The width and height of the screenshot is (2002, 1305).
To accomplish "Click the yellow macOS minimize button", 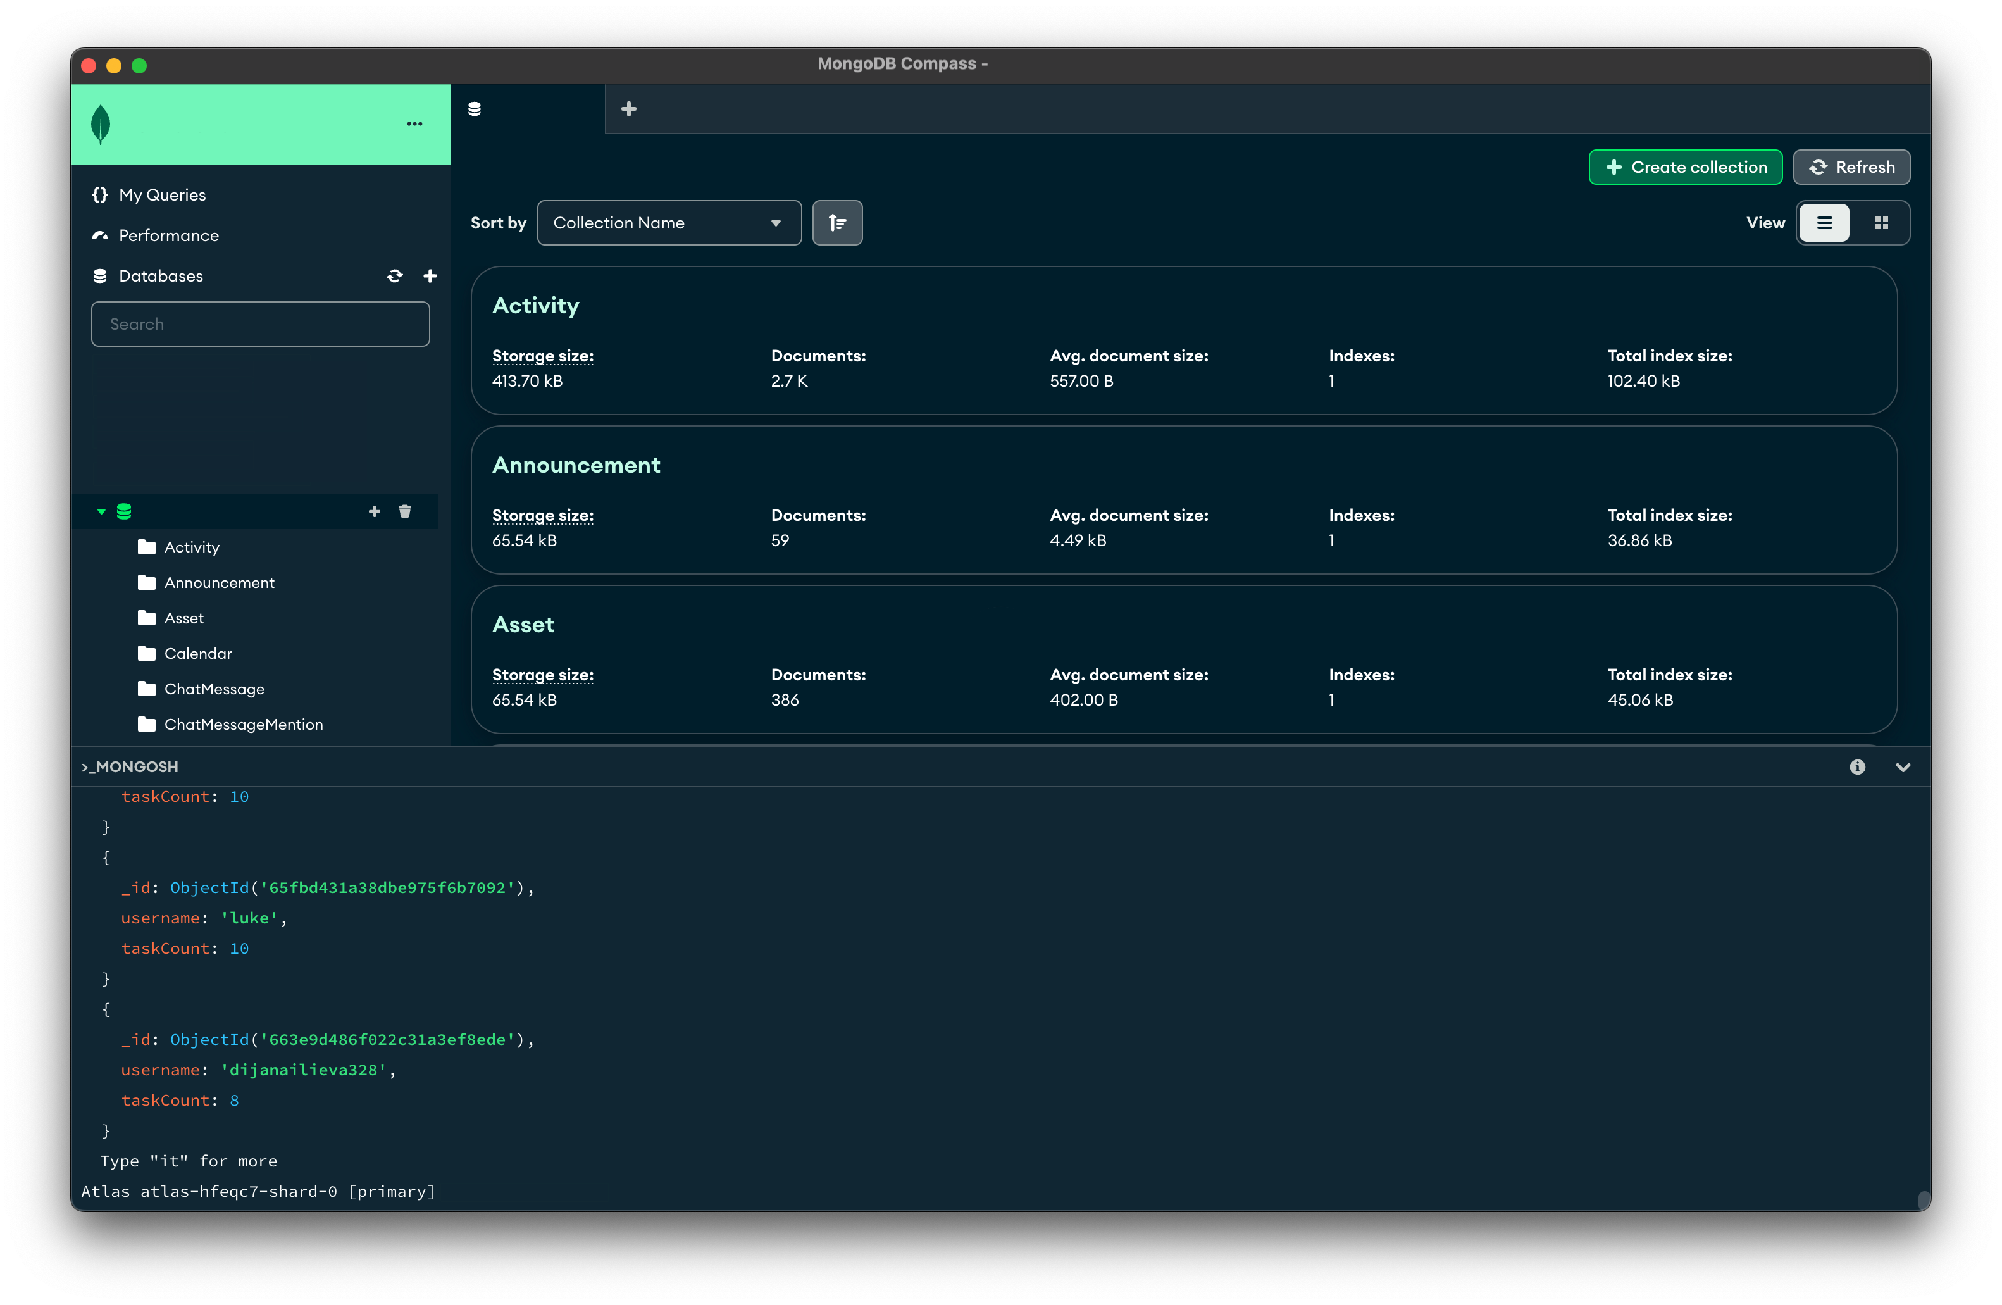I will 113,65.
